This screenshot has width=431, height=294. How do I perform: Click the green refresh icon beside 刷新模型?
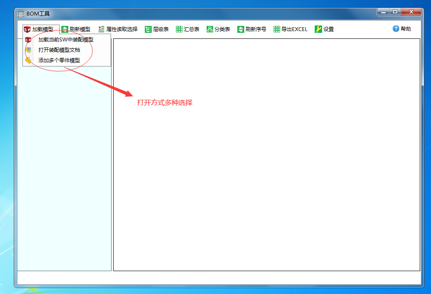tap(65, 29)
